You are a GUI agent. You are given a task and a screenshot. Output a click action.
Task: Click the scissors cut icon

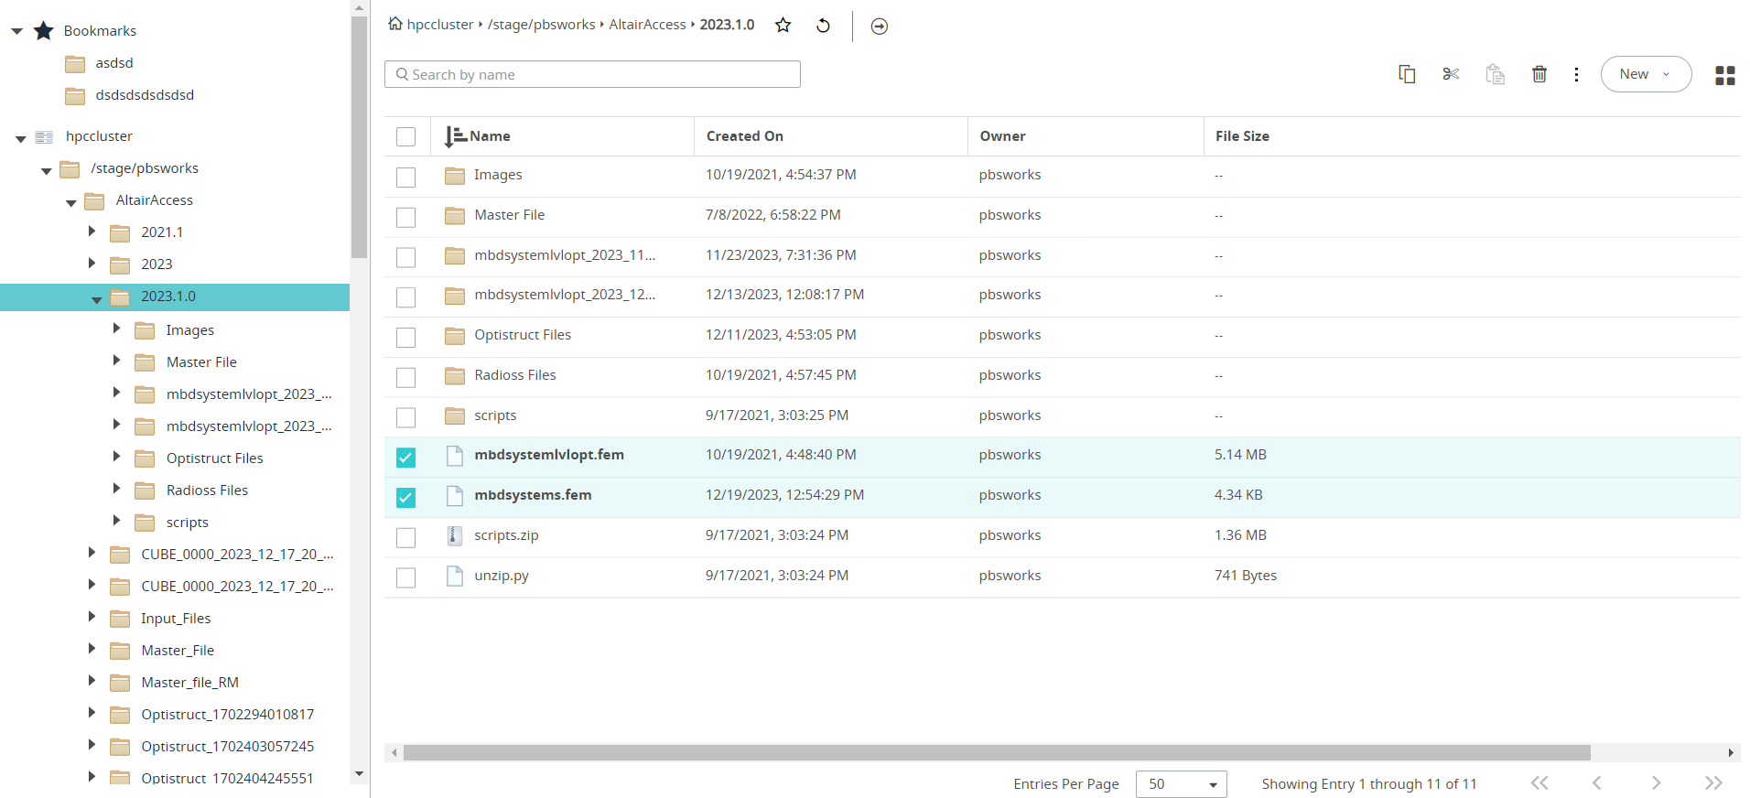1451,74
